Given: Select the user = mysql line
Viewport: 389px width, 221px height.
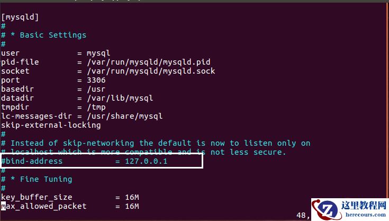Looking at the screenshot, I should 56,53.
